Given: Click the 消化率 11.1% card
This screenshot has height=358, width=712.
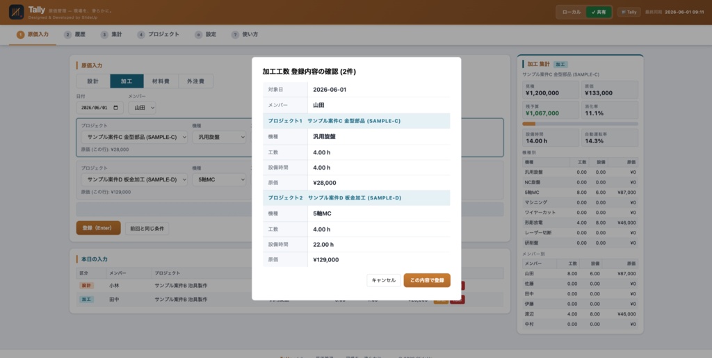Looking at the screenshot, I should click(610, 110).
